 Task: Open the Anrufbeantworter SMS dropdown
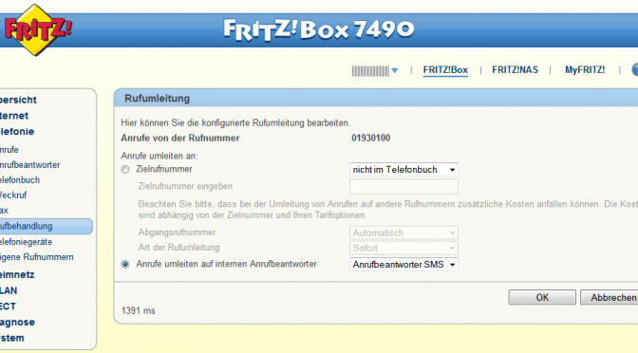[403, 265]
